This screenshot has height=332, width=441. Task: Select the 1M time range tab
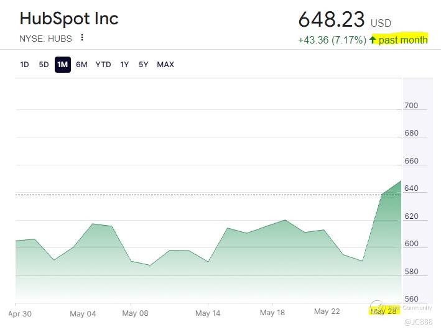tap(62, 65)
